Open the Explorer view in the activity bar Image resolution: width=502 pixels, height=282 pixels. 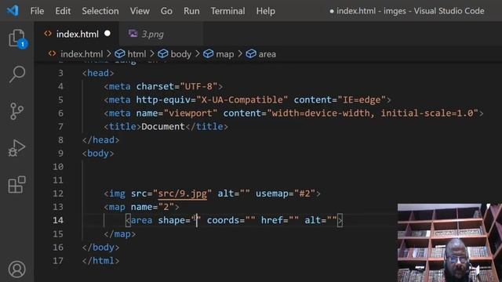17,38
